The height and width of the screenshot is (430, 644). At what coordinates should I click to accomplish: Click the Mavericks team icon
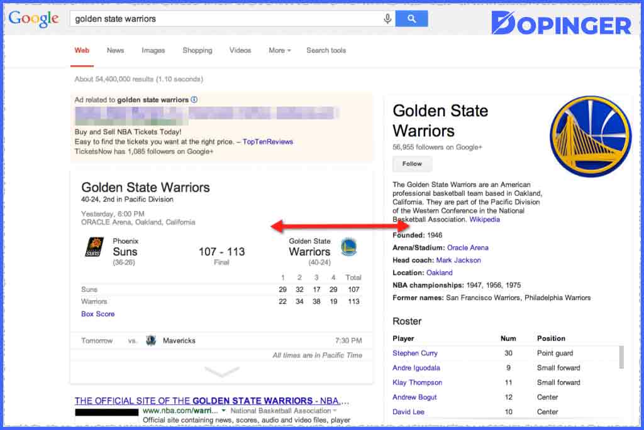[x=150, y=340]
